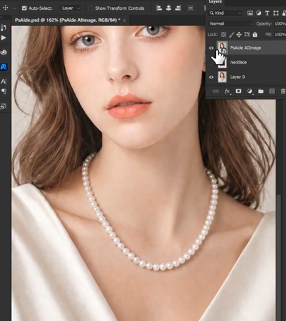Add a new layer with plus icon
This screenshot has height=321, width=286.
coord(272,91)
